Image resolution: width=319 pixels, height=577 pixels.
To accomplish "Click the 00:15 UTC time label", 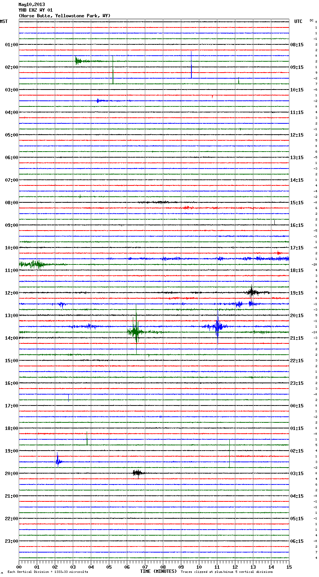I will [x=297, y=406].
